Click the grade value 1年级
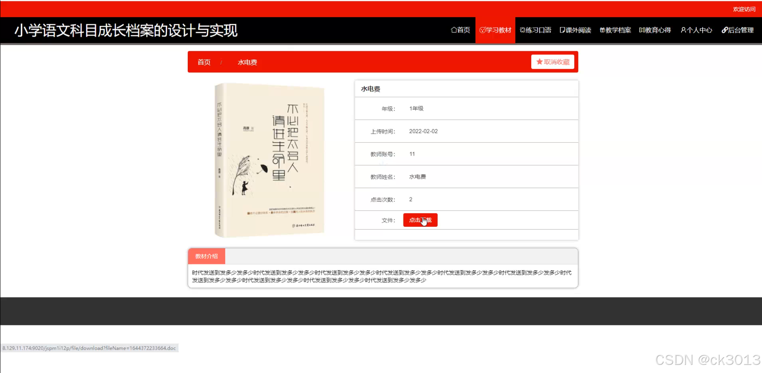The image size is (762, 373). pos(416,108)
